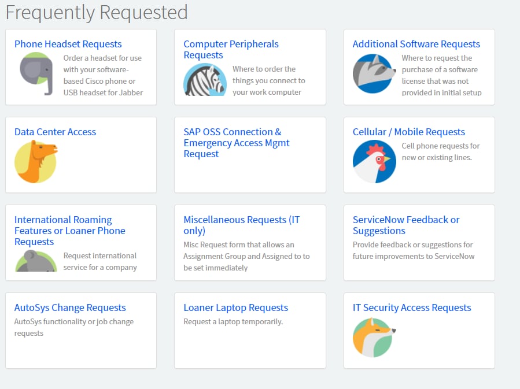Click the elephant icon for Phone Headset Requests
Image resolution: width=520 pixels, height=389 pixels.
36,73
